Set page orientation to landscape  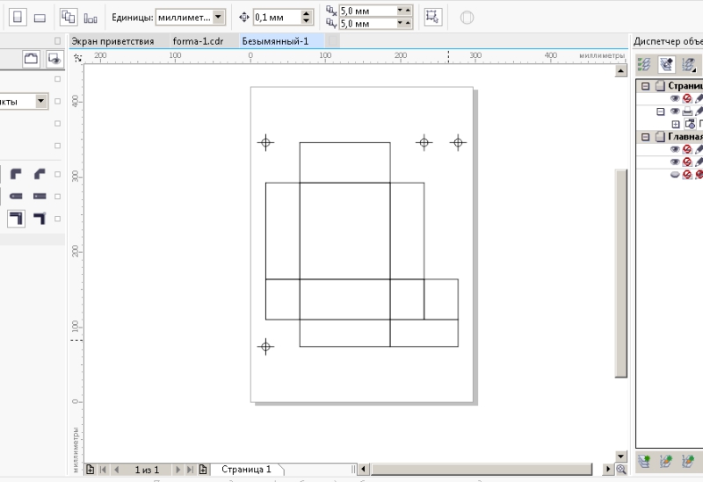40,18
